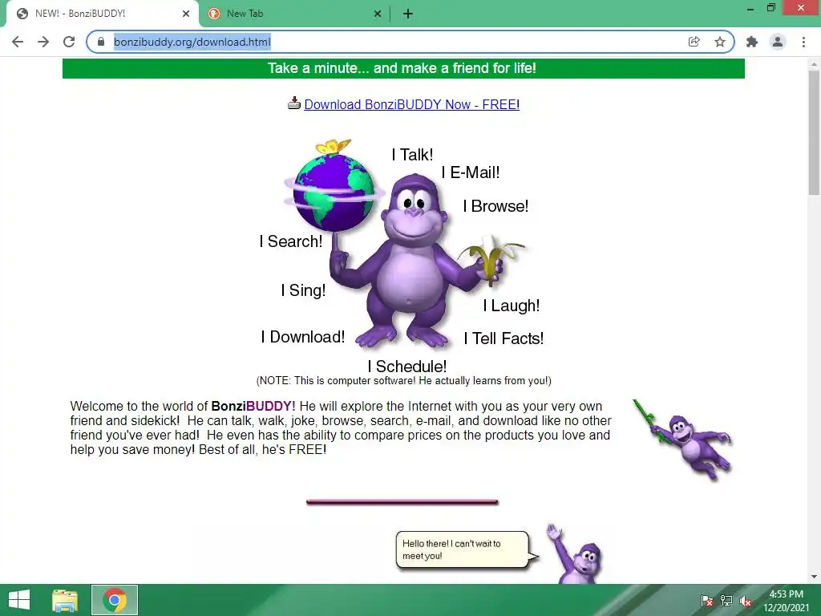Switch to the New Tab tab
Screen dimensions: 821x616
point(294,14)
